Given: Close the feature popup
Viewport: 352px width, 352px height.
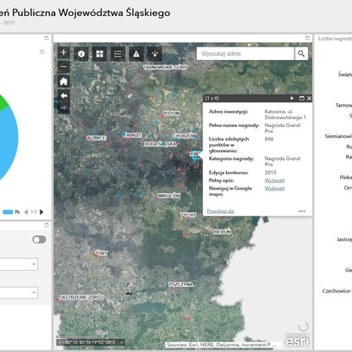Looking at the screenshot, I should pyautogui.click(x=309, y=98).
